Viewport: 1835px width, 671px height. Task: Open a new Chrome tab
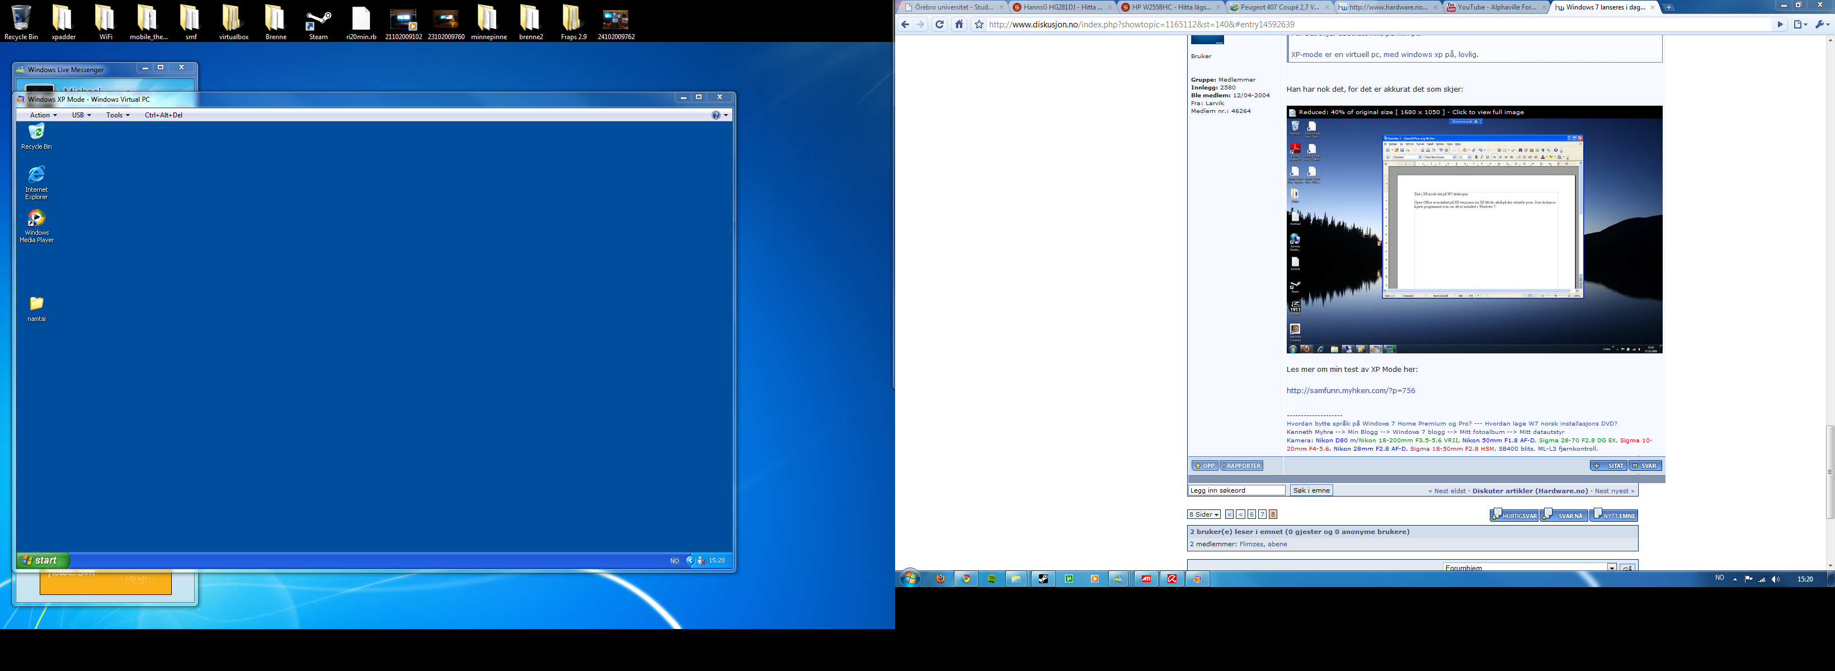click(1669, 7)
